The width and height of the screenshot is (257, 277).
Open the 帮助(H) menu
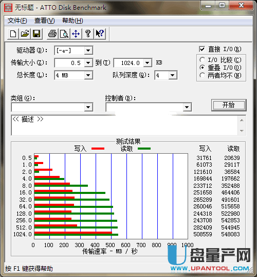click(72, 21)
